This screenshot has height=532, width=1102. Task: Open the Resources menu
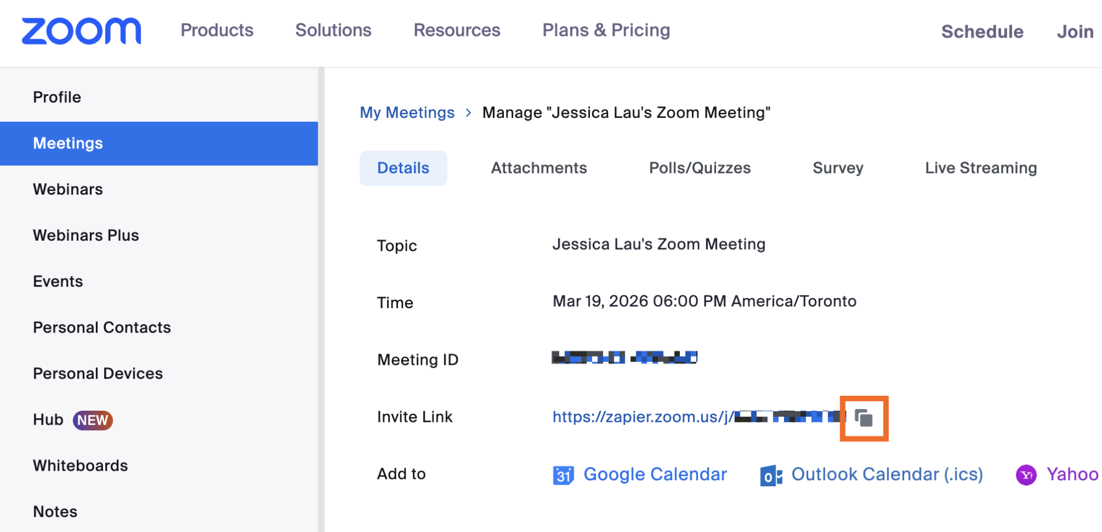[456, 30]
